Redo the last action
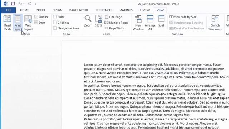 pyautogui.click(x=30, y=4)
